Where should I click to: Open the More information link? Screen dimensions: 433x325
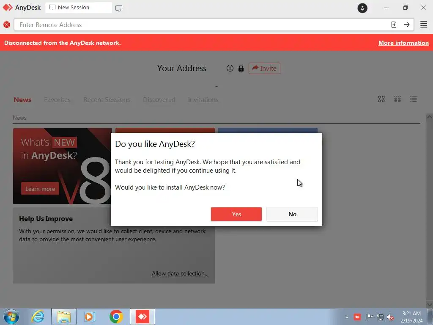click(403, 43)
